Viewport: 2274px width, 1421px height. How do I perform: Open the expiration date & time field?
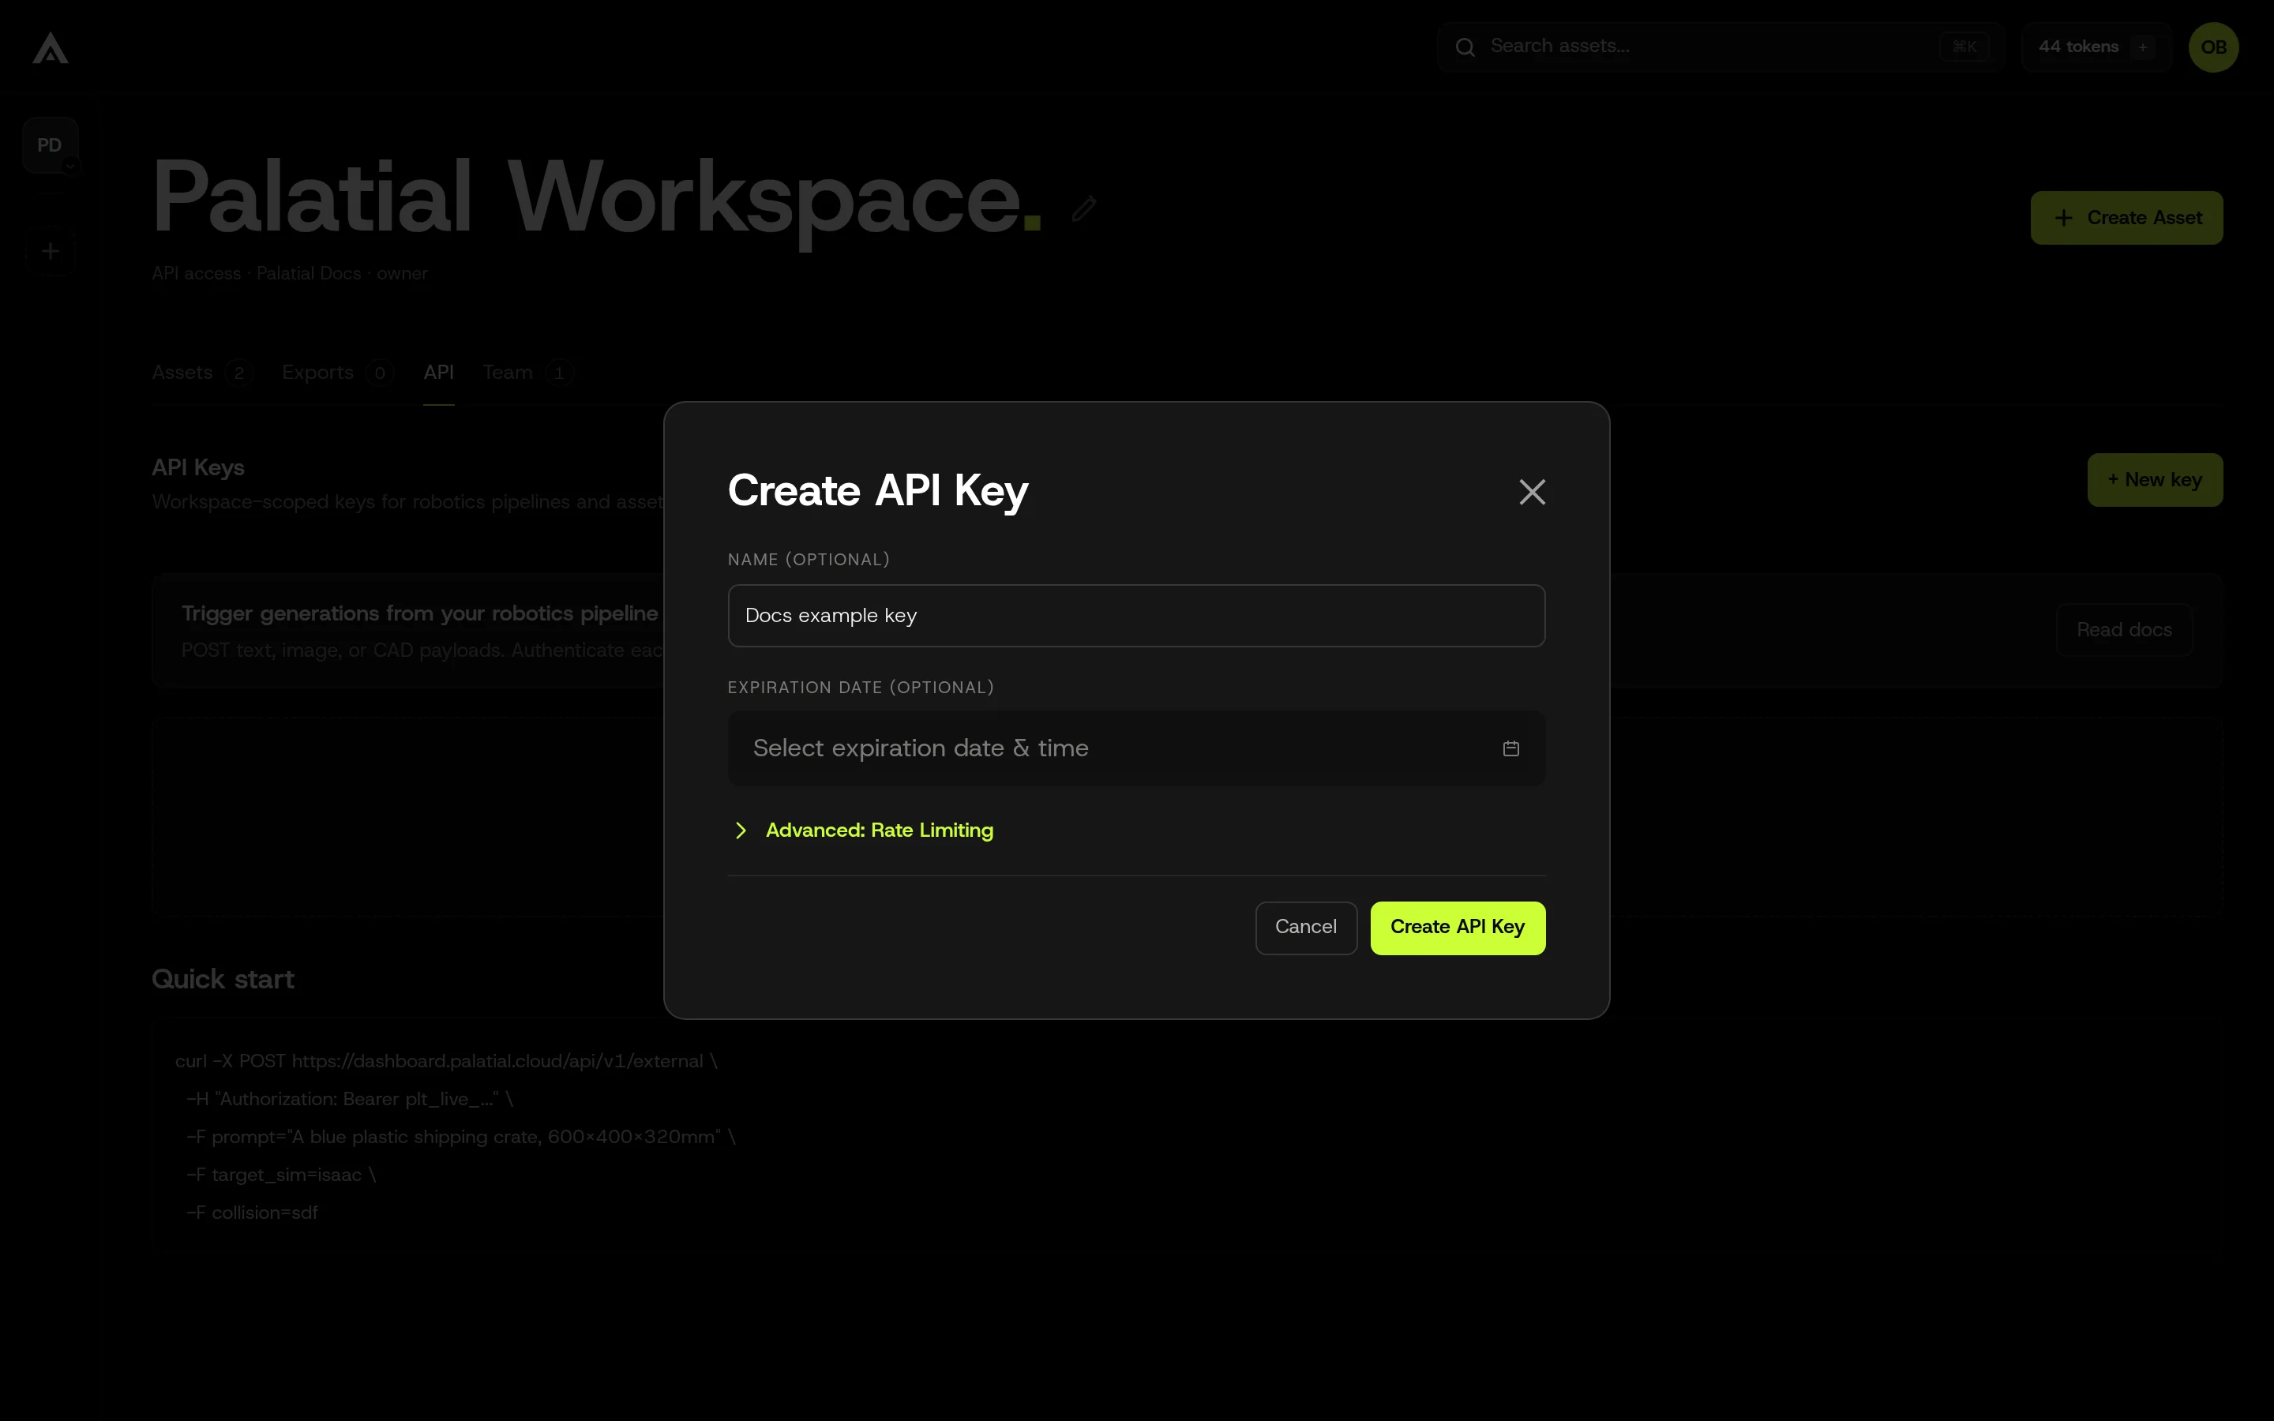coord(1136,748)
